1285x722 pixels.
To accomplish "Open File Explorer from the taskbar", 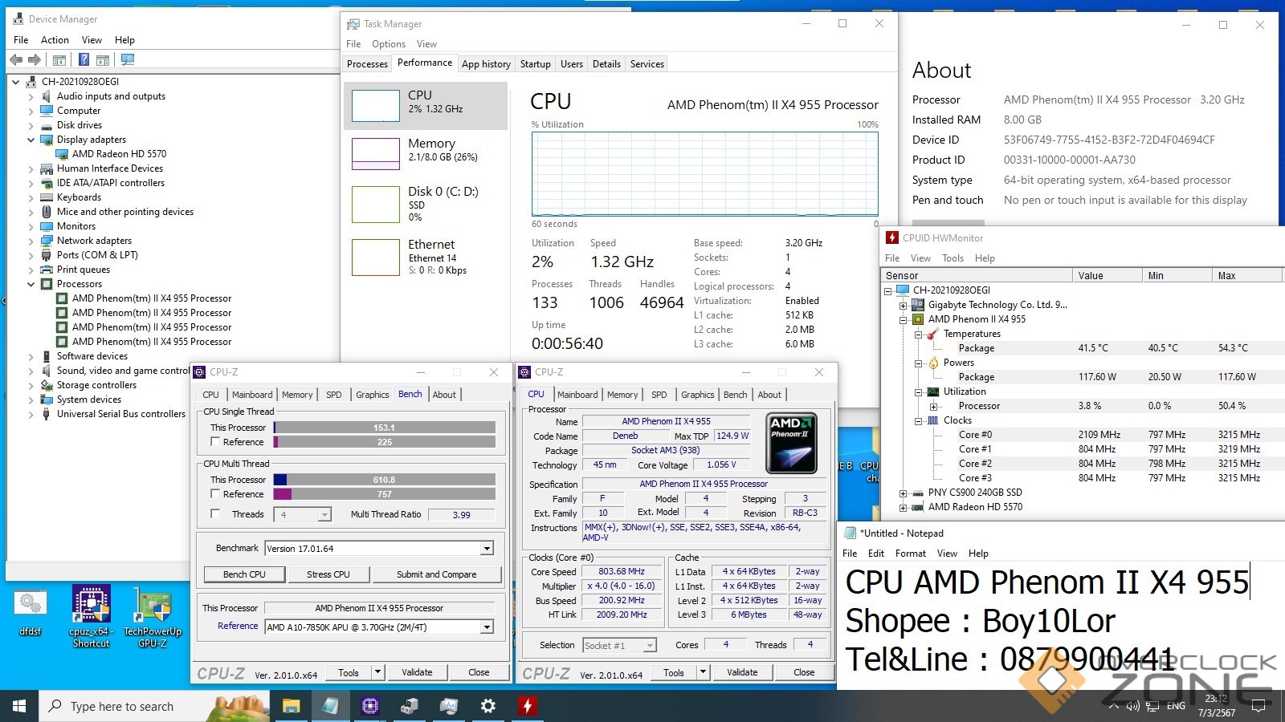I will pyautogui.click(x=291, y=706).
